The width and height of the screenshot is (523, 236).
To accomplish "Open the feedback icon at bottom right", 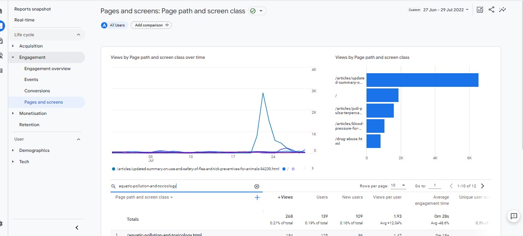I will click(514, 216).
